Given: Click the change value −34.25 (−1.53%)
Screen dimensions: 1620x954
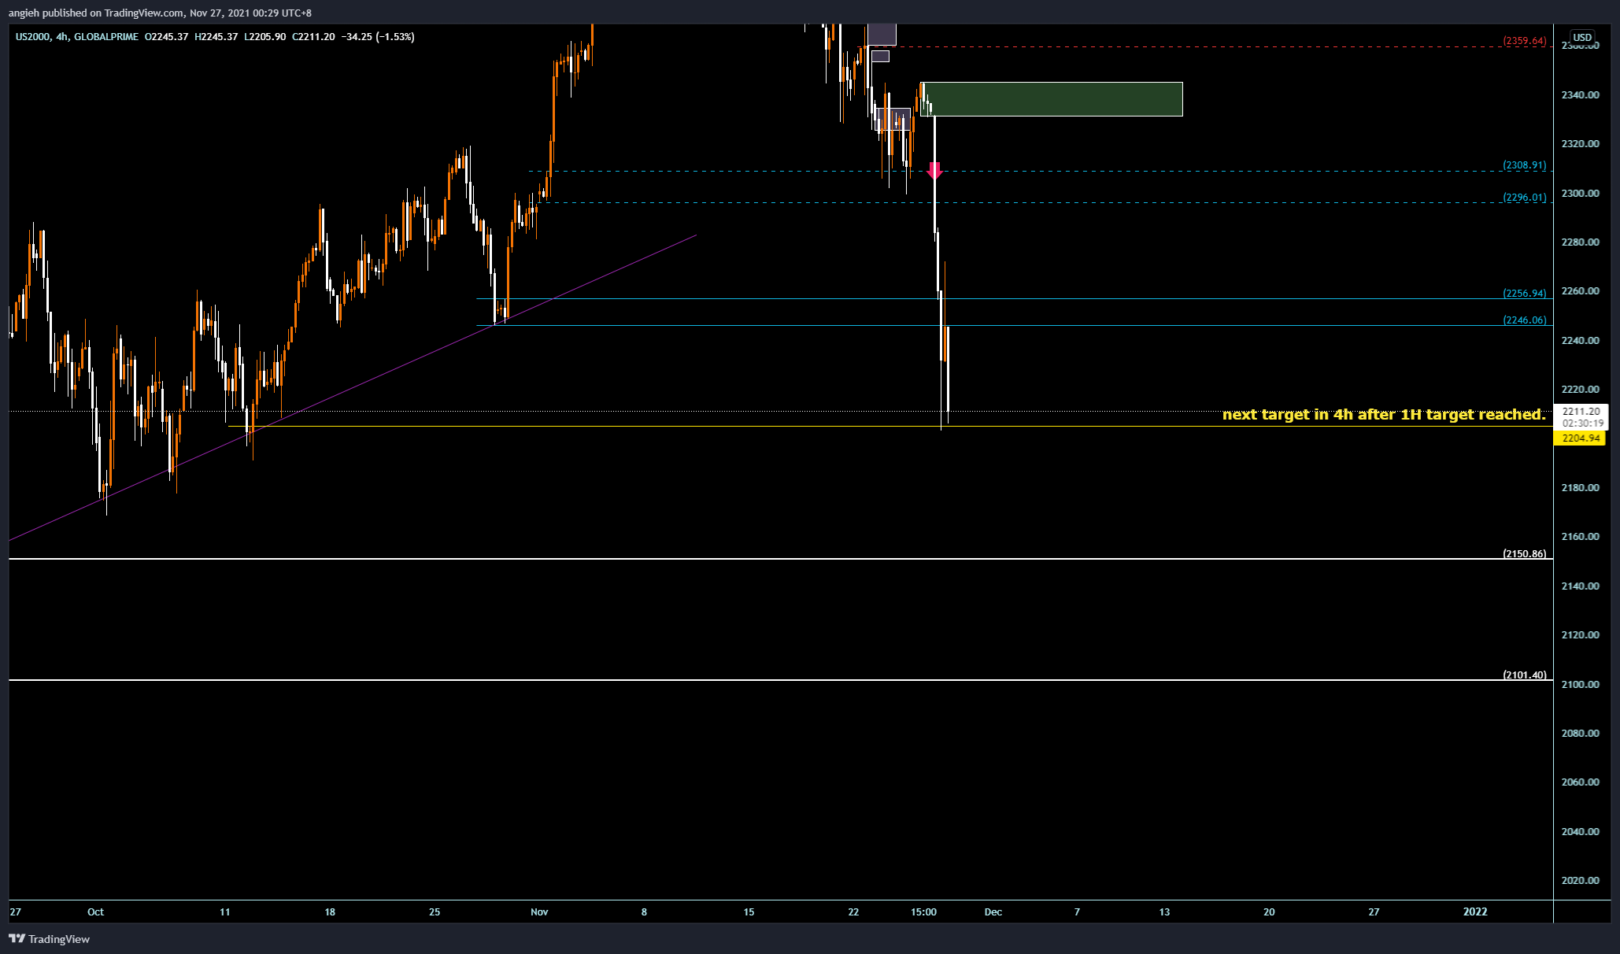Looking at the screenshot, I should click(x=378, y=37).
